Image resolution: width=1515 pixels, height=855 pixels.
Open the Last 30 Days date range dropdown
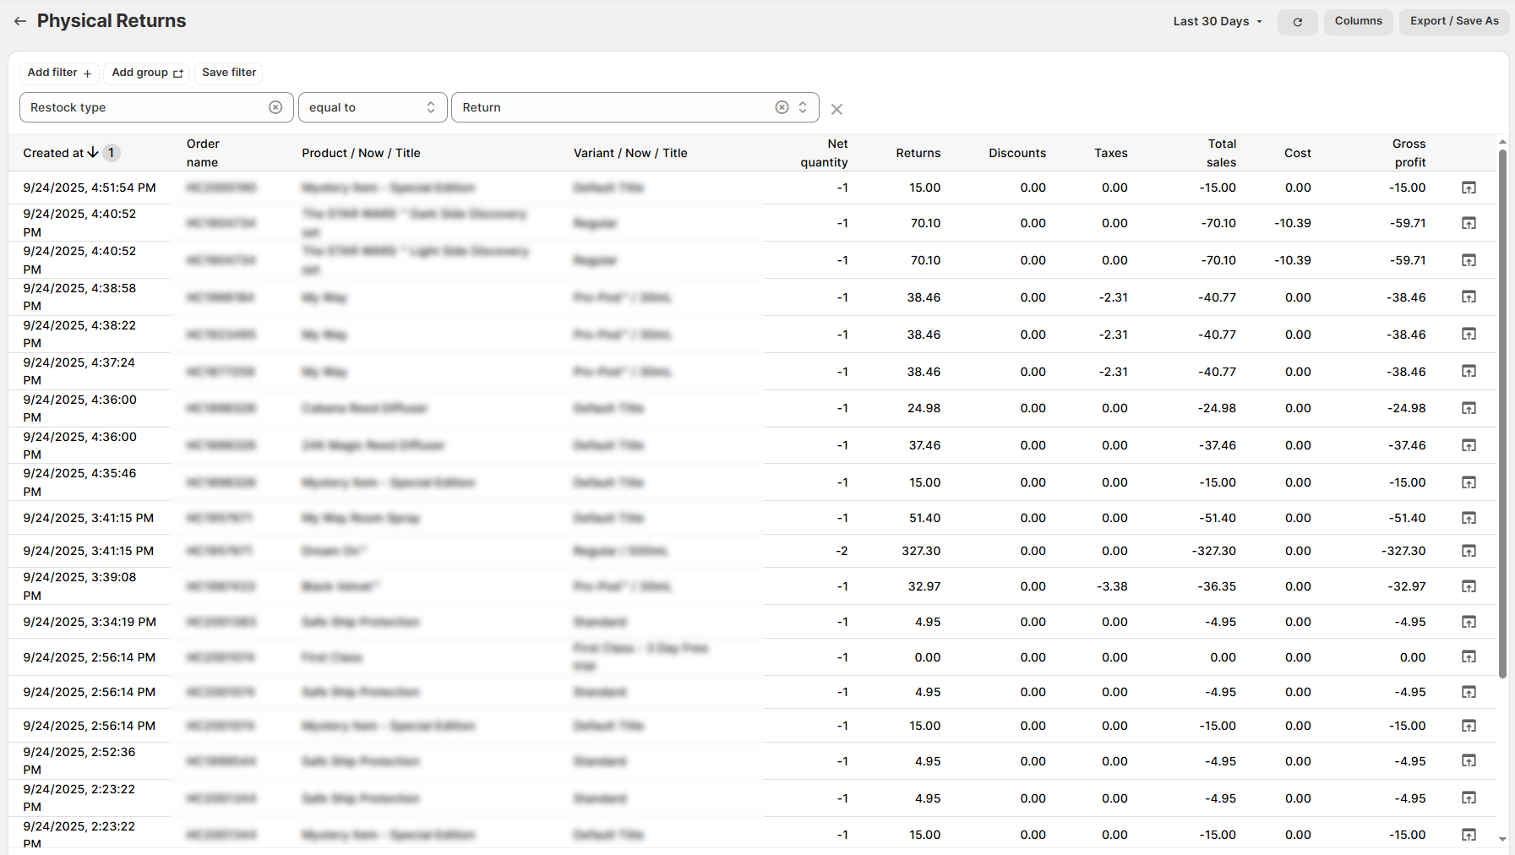(1217, 21)
